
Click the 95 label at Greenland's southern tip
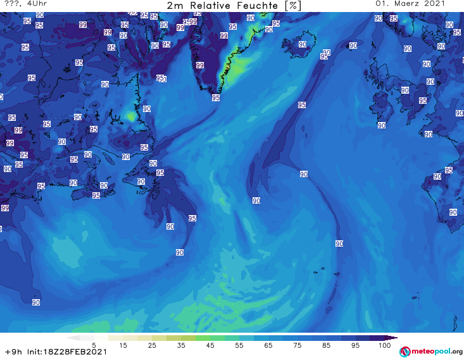coord(216,97)
